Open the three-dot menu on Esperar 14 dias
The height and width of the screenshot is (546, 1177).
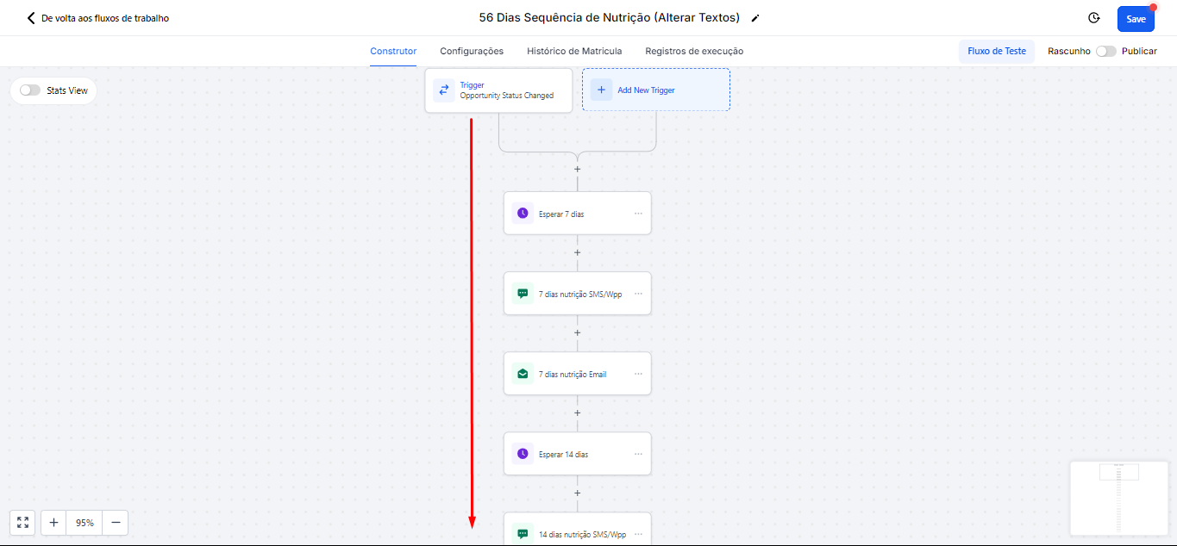[x=638, y=454]
